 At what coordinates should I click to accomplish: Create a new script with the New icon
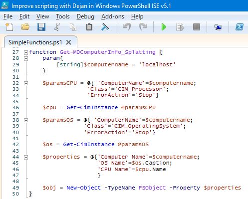[x=9, y=27]
